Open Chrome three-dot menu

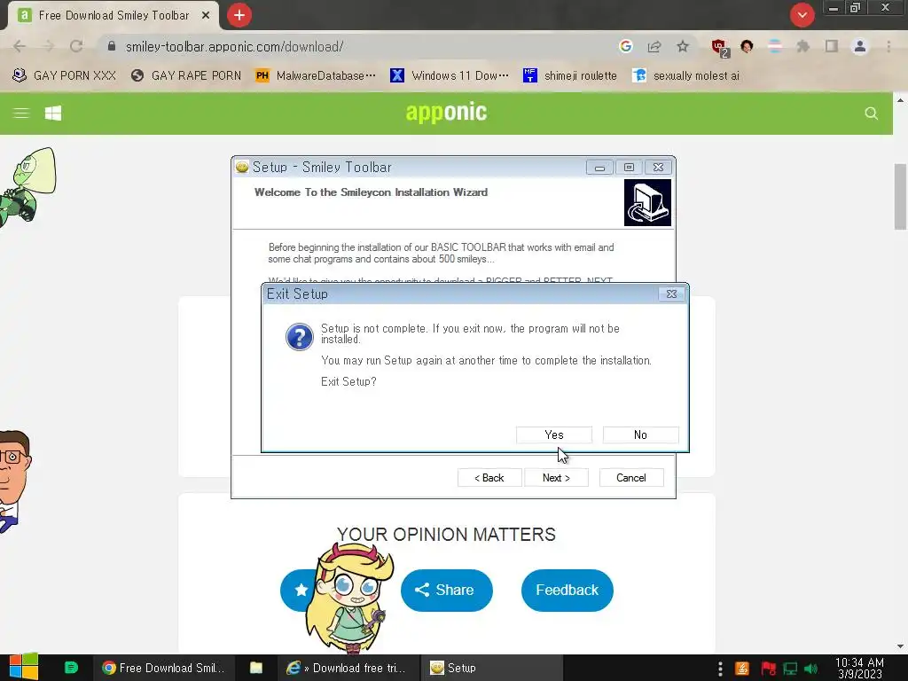click(x=888, y=46)
